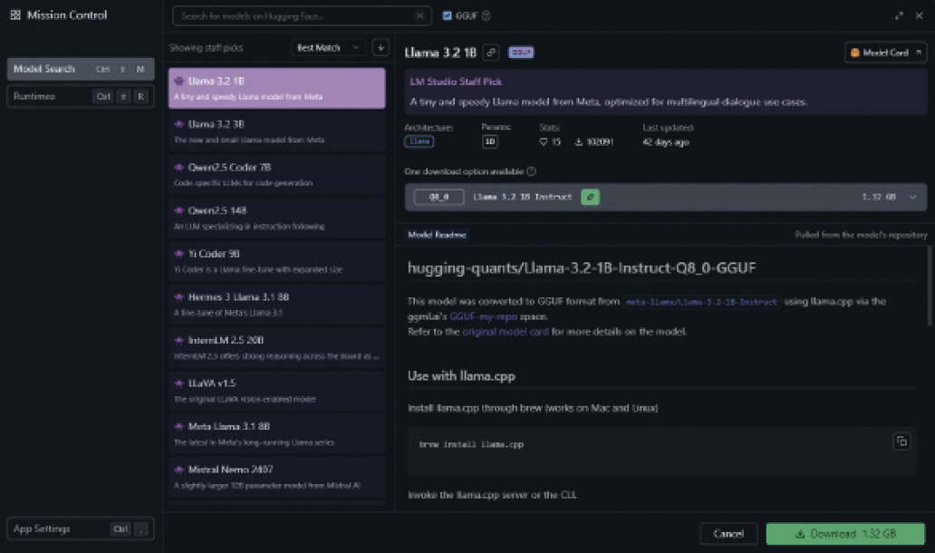Expand the Q8_0 download option chevron
Image resolution: width=935 pixels, height=553 pixels.
[913, 197]
